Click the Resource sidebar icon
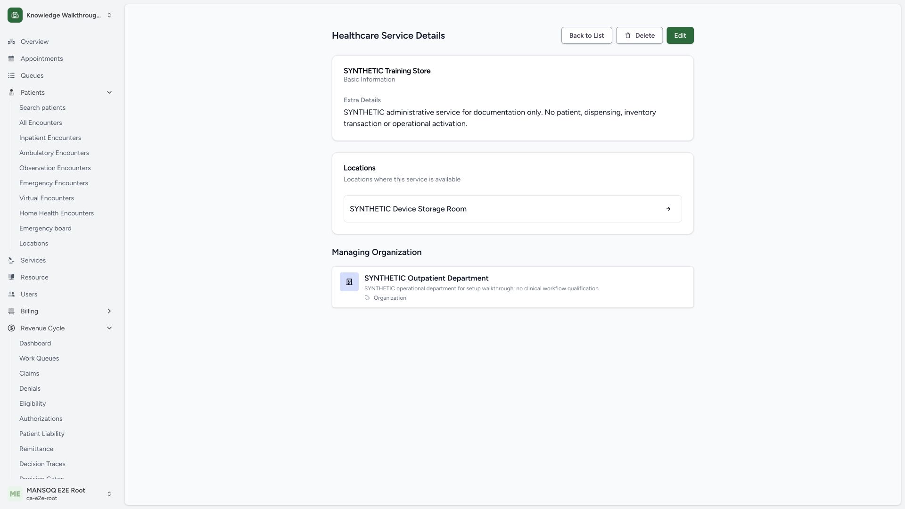Viewport: 905px width, 509px height. coord(11,277)
